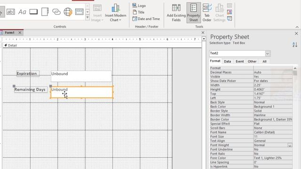This screenshot has height=169, width=301.
Task: Close the Property Sheet pane
Action: click(x=296, y=33)
